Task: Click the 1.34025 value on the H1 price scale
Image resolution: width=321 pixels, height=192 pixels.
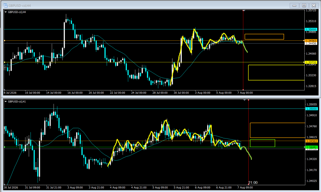Action: pyautogui.click(x=312, y=181)
